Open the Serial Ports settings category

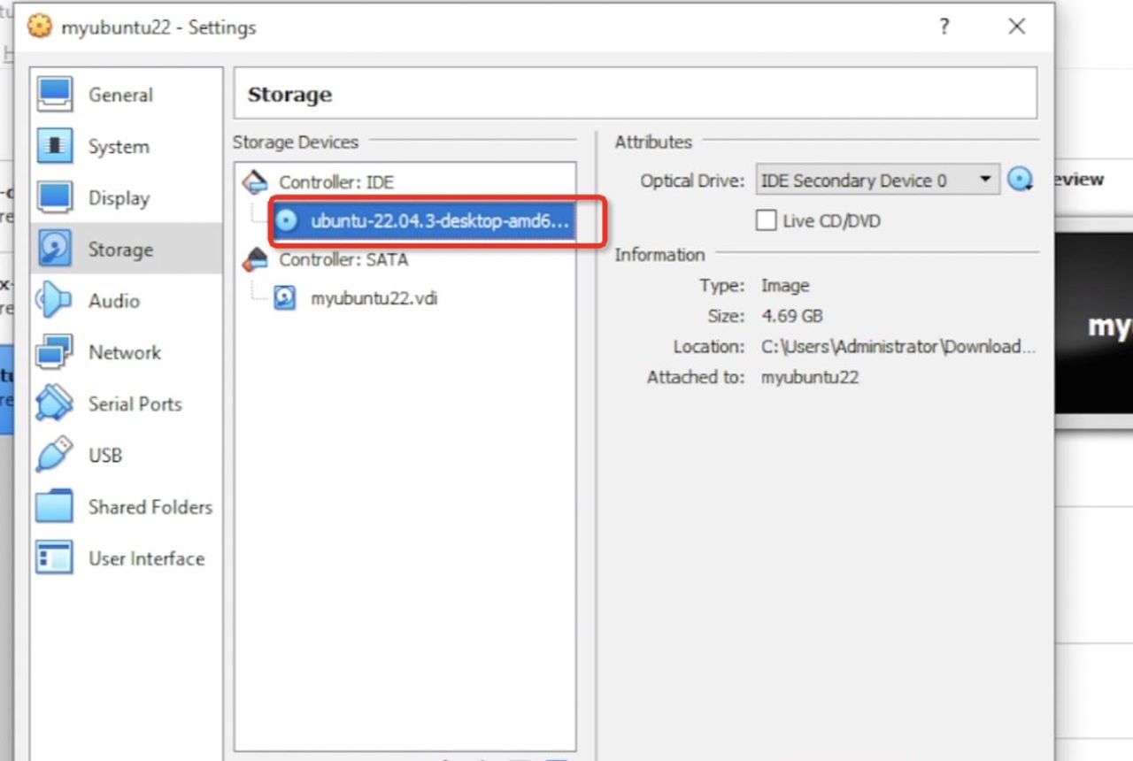tap(126, 404)
